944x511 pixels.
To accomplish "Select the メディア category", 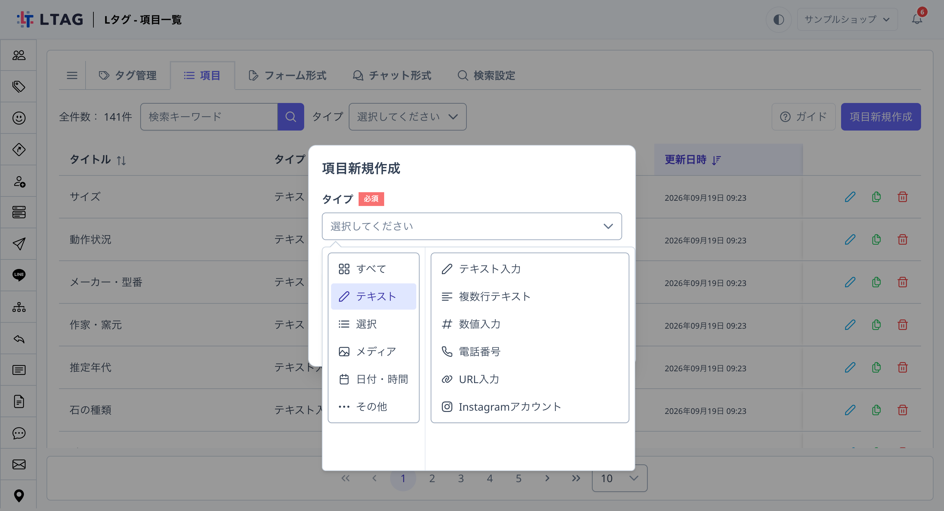I will 373,352.
